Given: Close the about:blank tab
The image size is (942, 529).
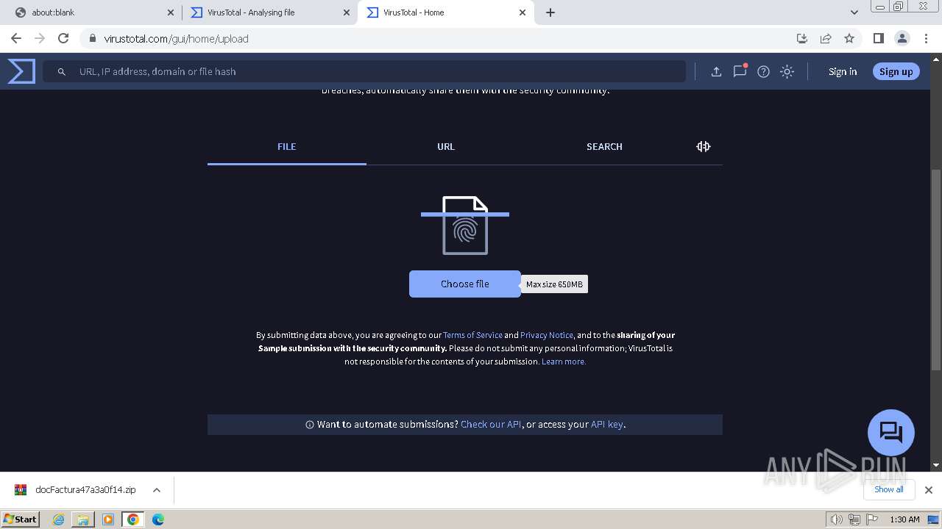Looking at the screenshot, I should point(171,12).
